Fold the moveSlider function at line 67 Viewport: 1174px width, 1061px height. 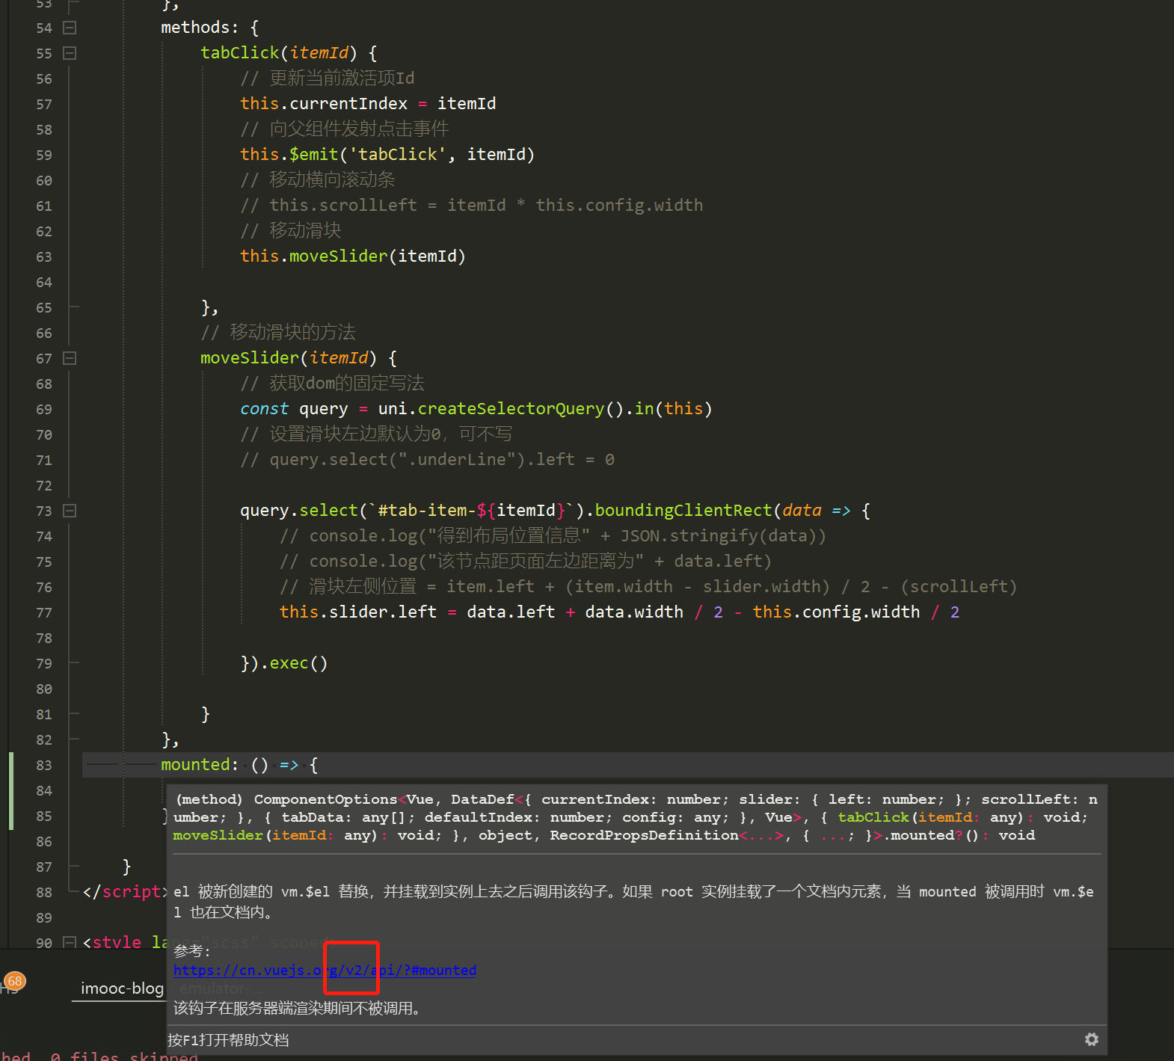point(70,358)
